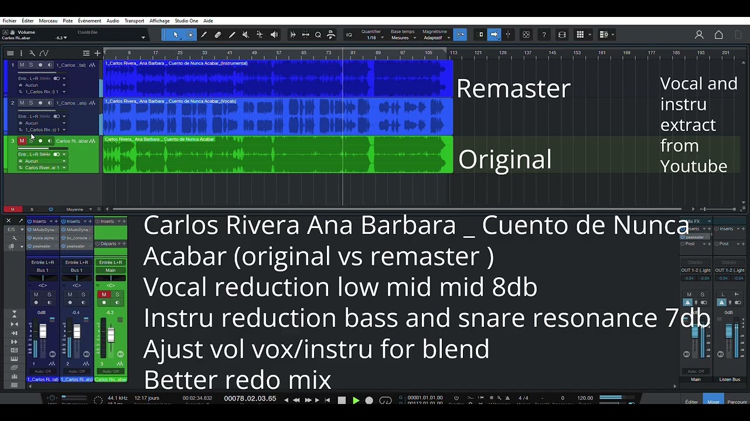The height and width of the screenshot is (421, 750).
Task: Open the help question mark button
Action: [x=544, y=35]
